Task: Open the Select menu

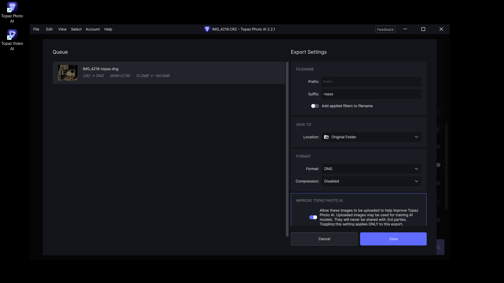Action: 76,29
